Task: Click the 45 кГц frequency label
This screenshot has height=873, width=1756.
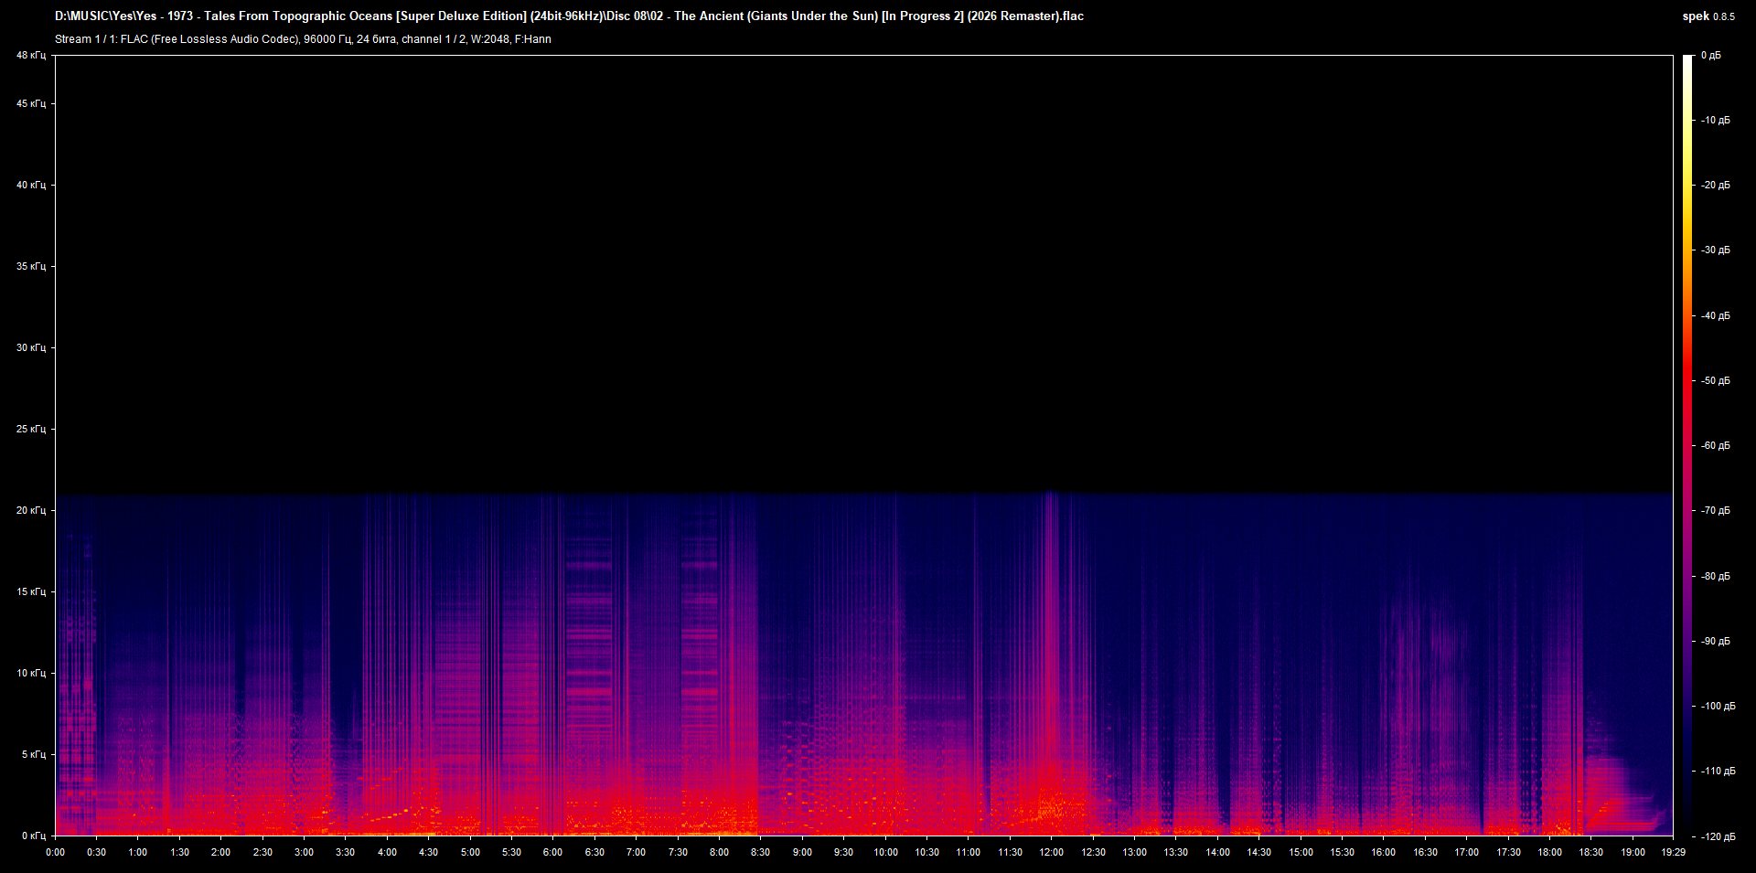Action: pyautogui.click(x=31, y=103)
